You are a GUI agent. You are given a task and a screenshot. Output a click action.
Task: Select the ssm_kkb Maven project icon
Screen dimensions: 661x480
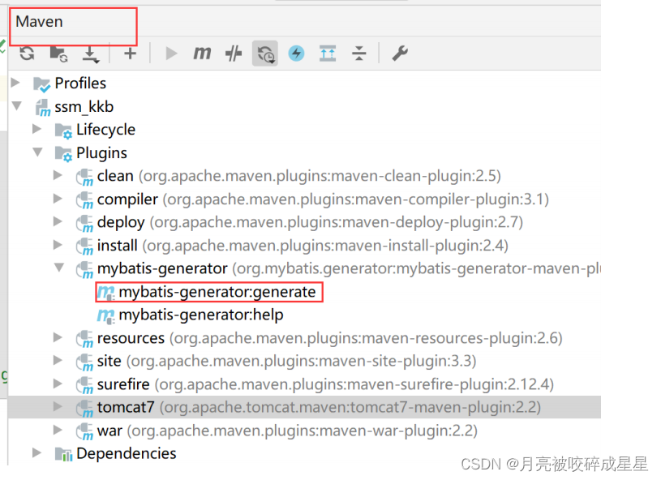click(x=42, y=108)
